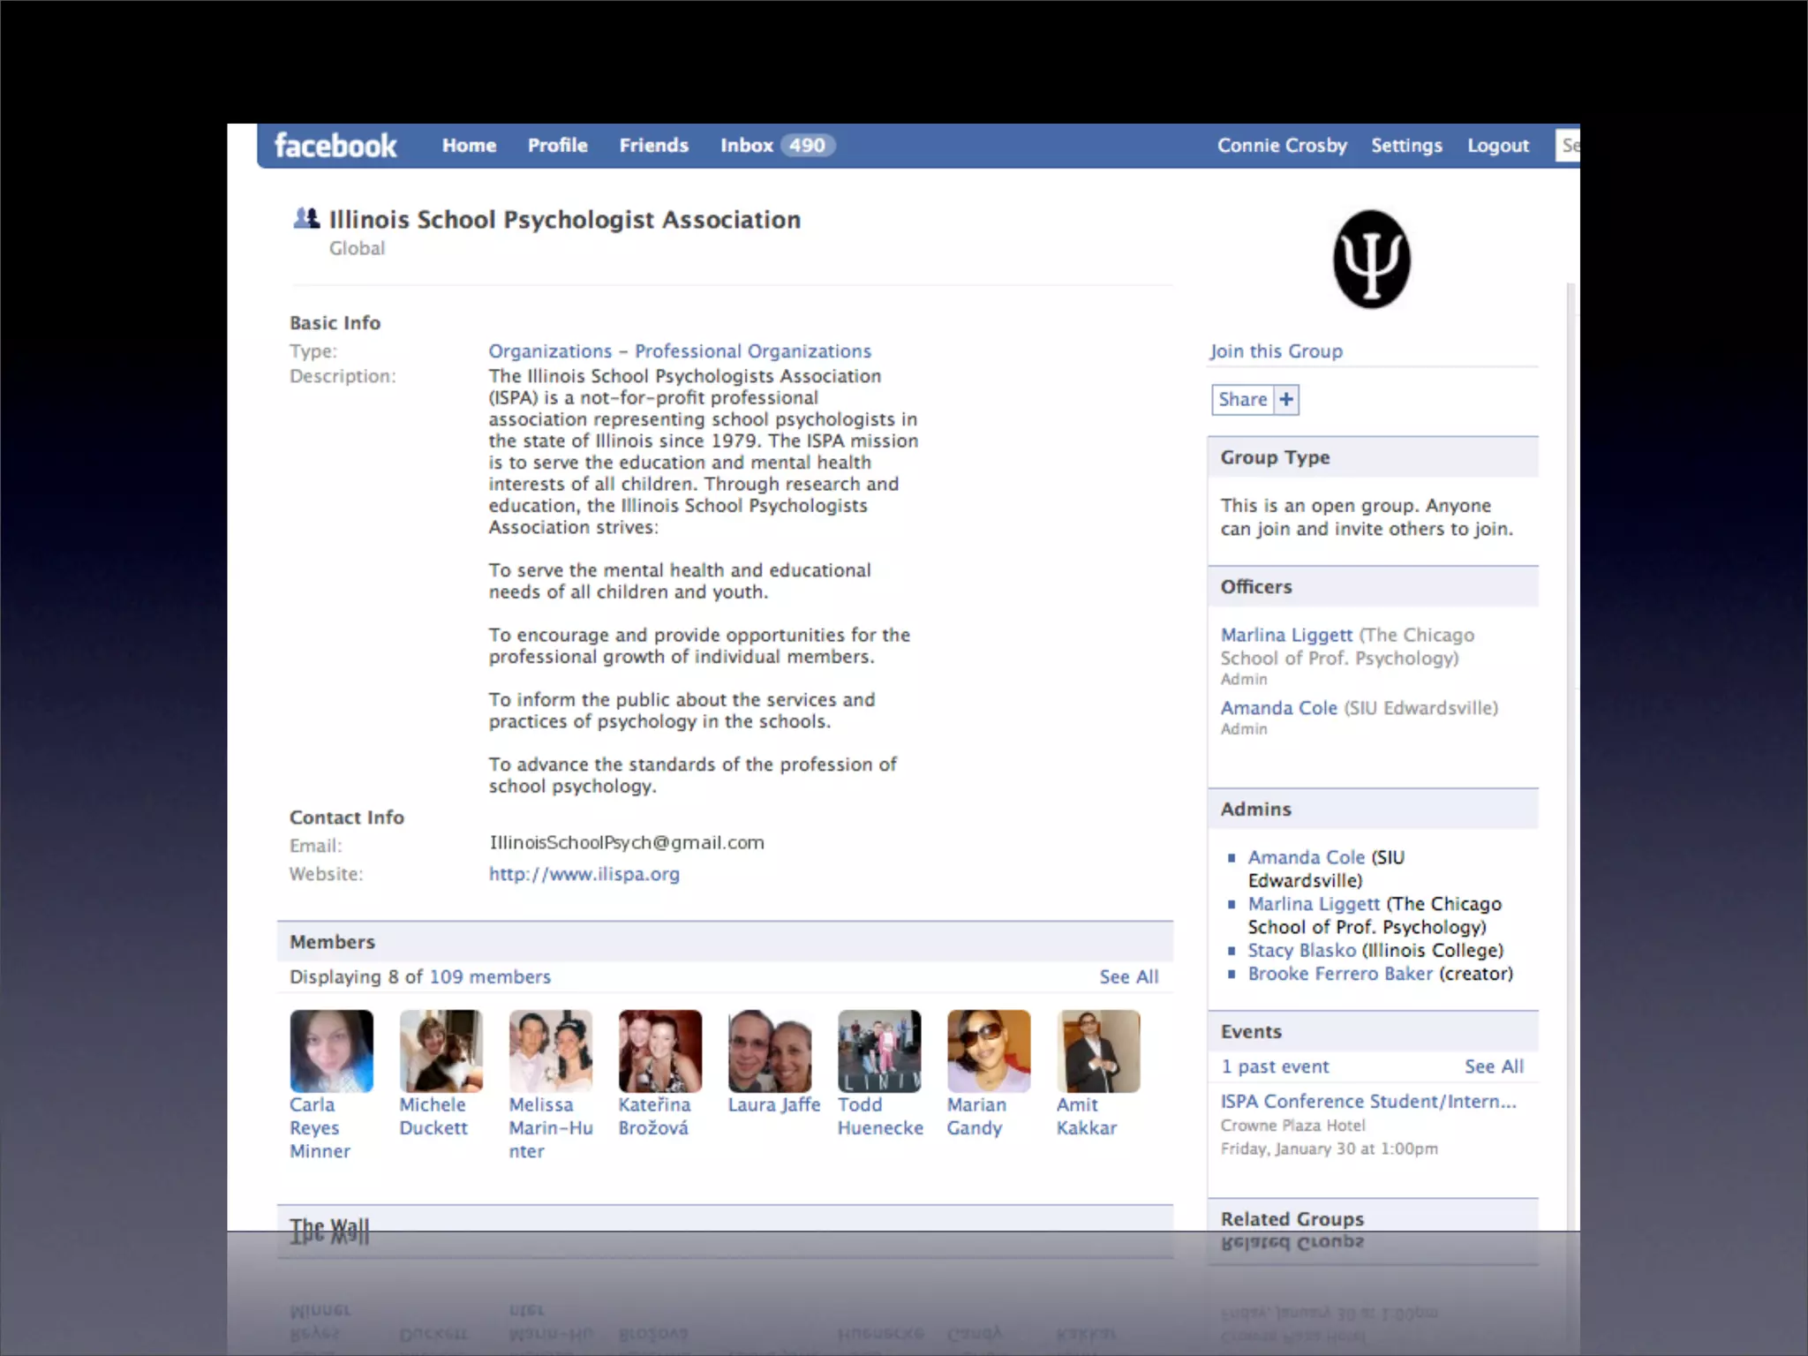Open Carla Reyes Minner's profile photo

pos(331,1051)
